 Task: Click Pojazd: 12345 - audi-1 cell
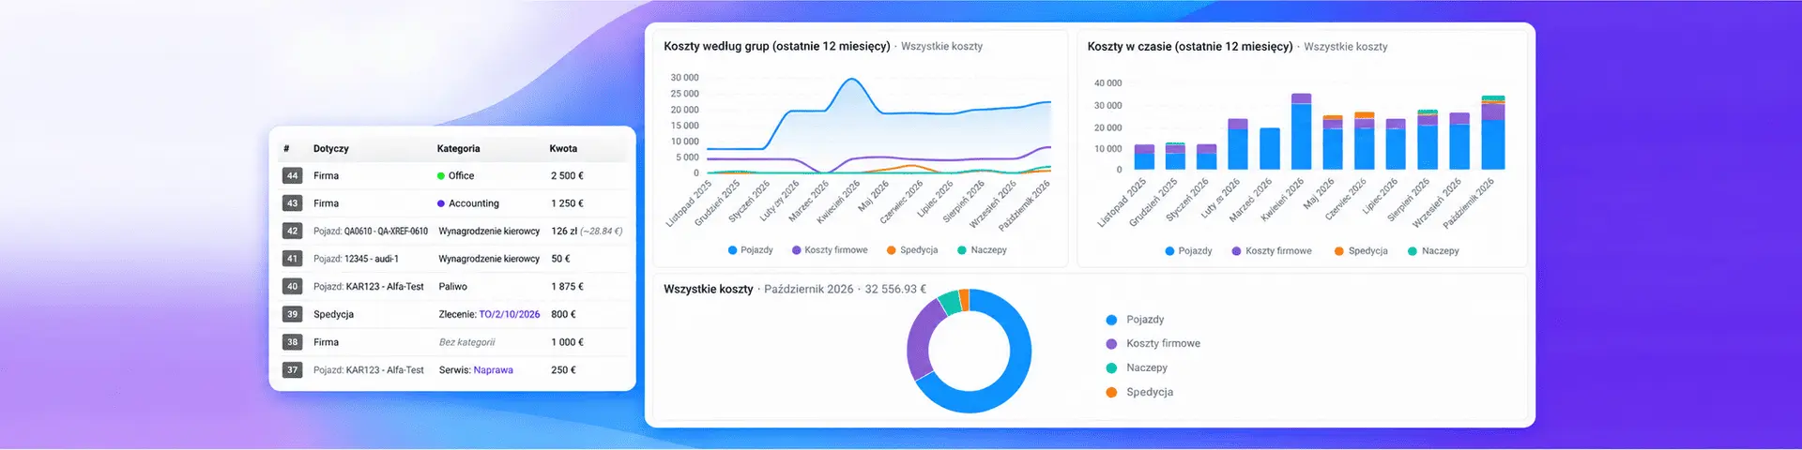tap(356, 259)
